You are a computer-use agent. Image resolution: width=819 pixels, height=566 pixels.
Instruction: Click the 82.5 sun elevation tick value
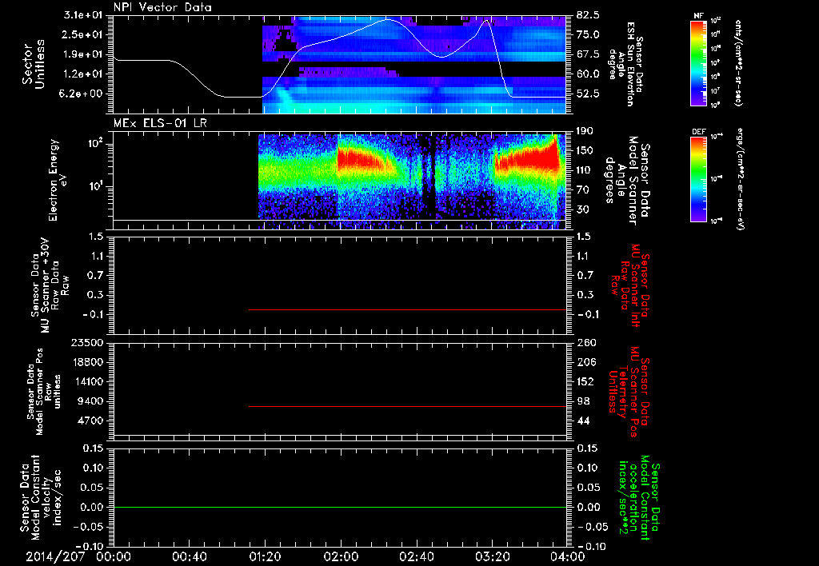coord(588,15)
